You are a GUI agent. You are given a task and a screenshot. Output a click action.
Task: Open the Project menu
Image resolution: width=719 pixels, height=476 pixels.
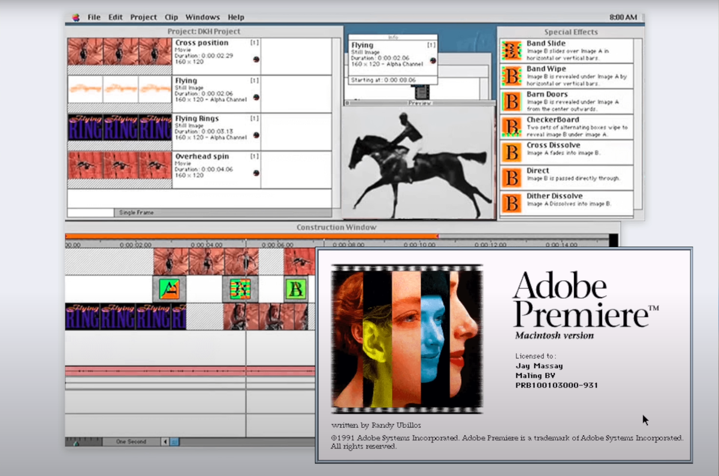[144, 17]
